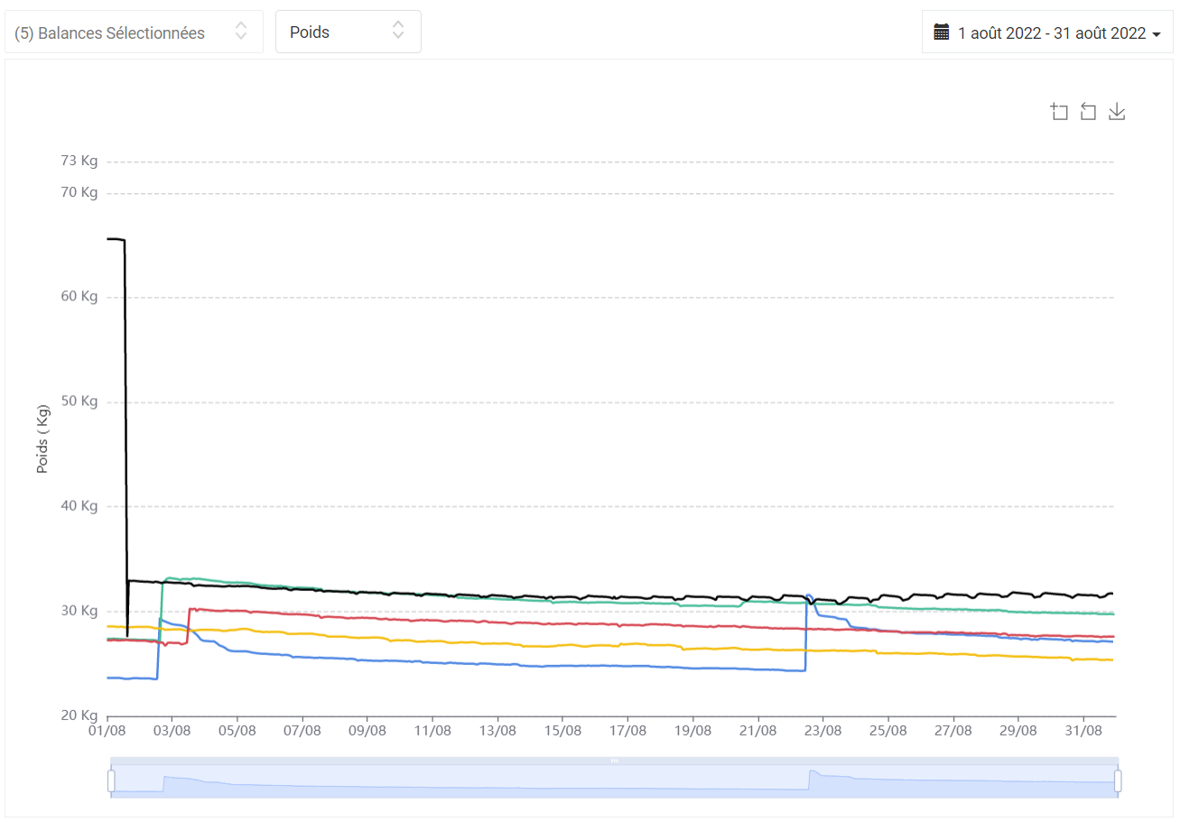Click the chevron arrows beside Balances Sélectionnées
Viewport: 1180px width, 822px height.
[x=241, y=32]
